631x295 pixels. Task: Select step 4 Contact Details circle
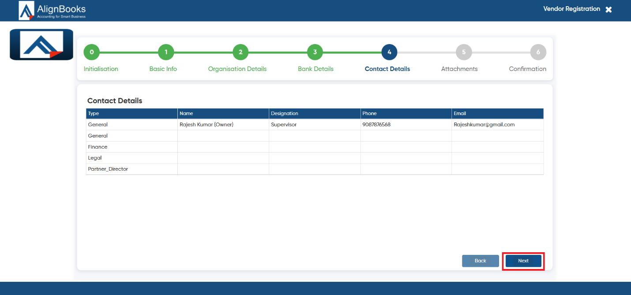tap(389, 52)
